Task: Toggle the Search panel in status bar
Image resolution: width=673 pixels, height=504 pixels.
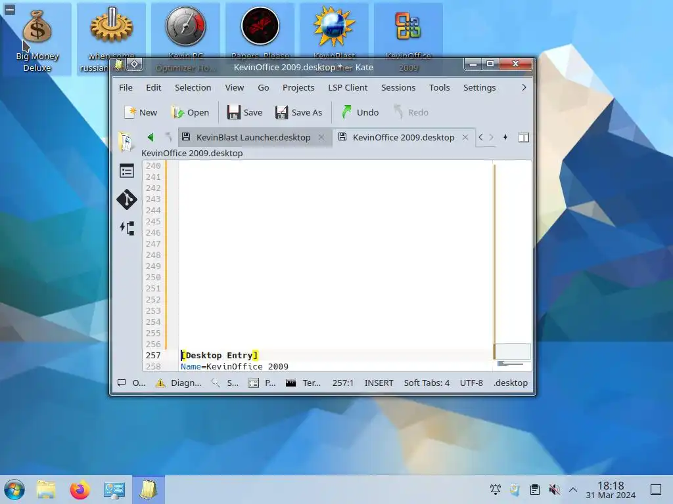Action: point(225,383)
